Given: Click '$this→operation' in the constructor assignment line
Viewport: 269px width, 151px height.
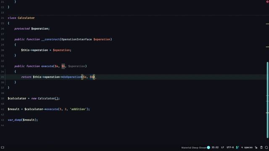Looking at the screenshot, I should tap(34, 50).
